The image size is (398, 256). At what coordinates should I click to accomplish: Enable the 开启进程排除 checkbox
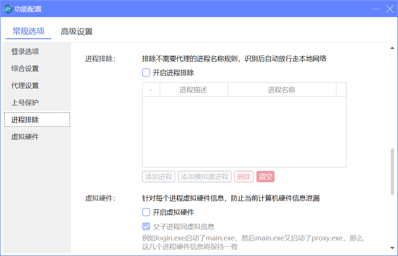pos(146,73)
